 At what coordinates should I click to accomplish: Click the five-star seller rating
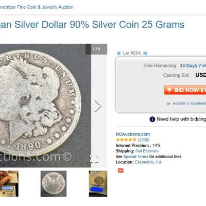pos(126,140)
